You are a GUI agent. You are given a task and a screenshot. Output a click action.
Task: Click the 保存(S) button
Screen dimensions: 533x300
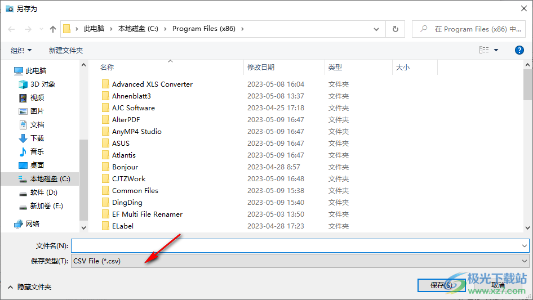tap(442, 285)
